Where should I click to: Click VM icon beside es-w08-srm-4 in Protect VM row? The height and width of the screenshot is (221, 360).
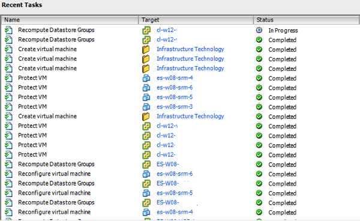click(x=146, y=78)
